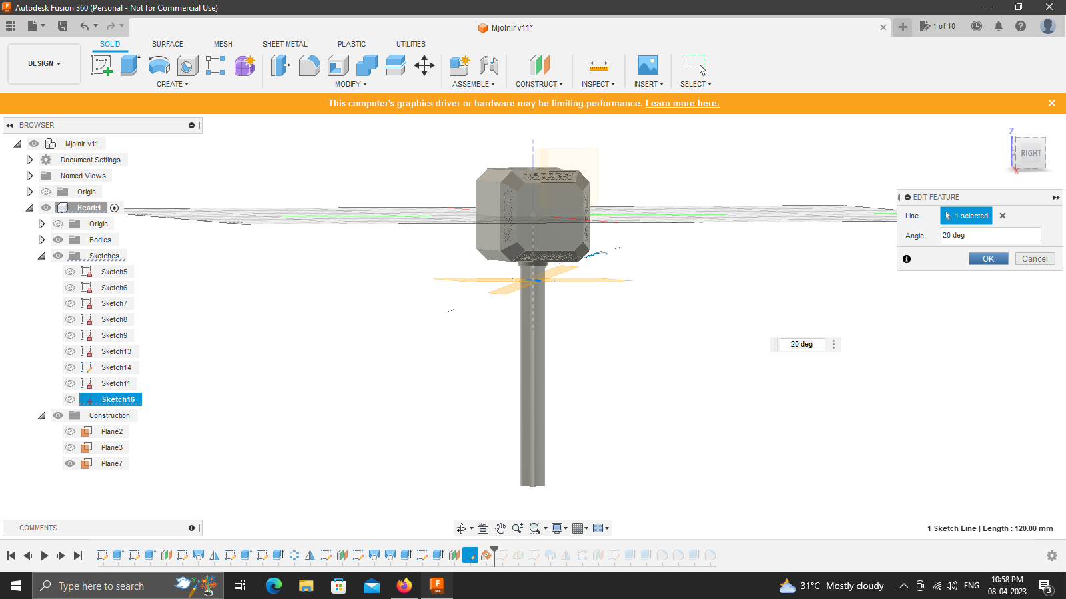Toggle visibility of Mjolnir v11 root

(x=34, y=144)
